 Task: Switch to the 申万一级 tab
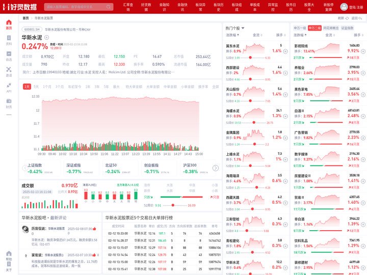300,28
